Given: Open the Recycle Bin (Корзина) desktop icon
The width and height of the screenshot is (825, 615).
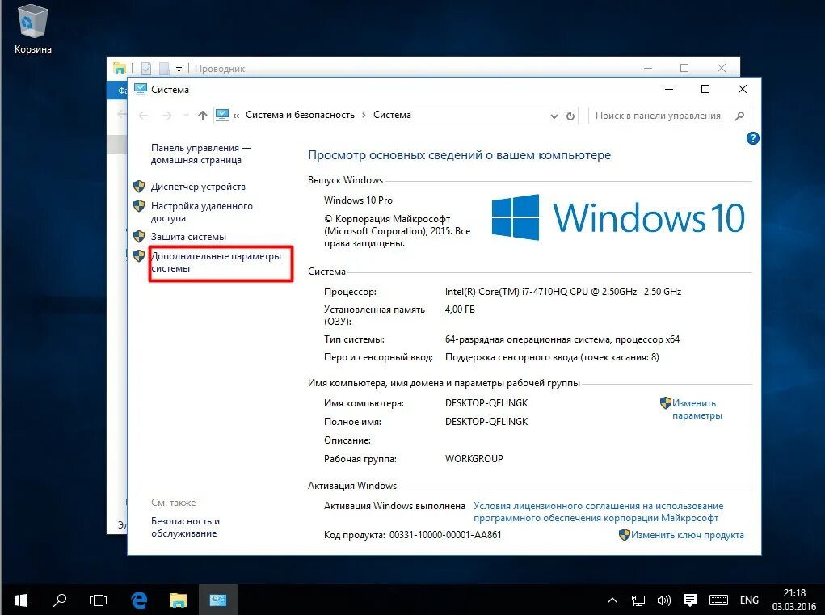Looking at the screenshot, I should coord(32,29).
